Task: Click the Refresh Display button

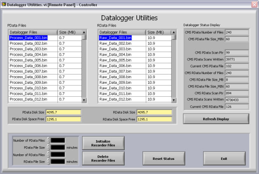Action: (216, 119)
